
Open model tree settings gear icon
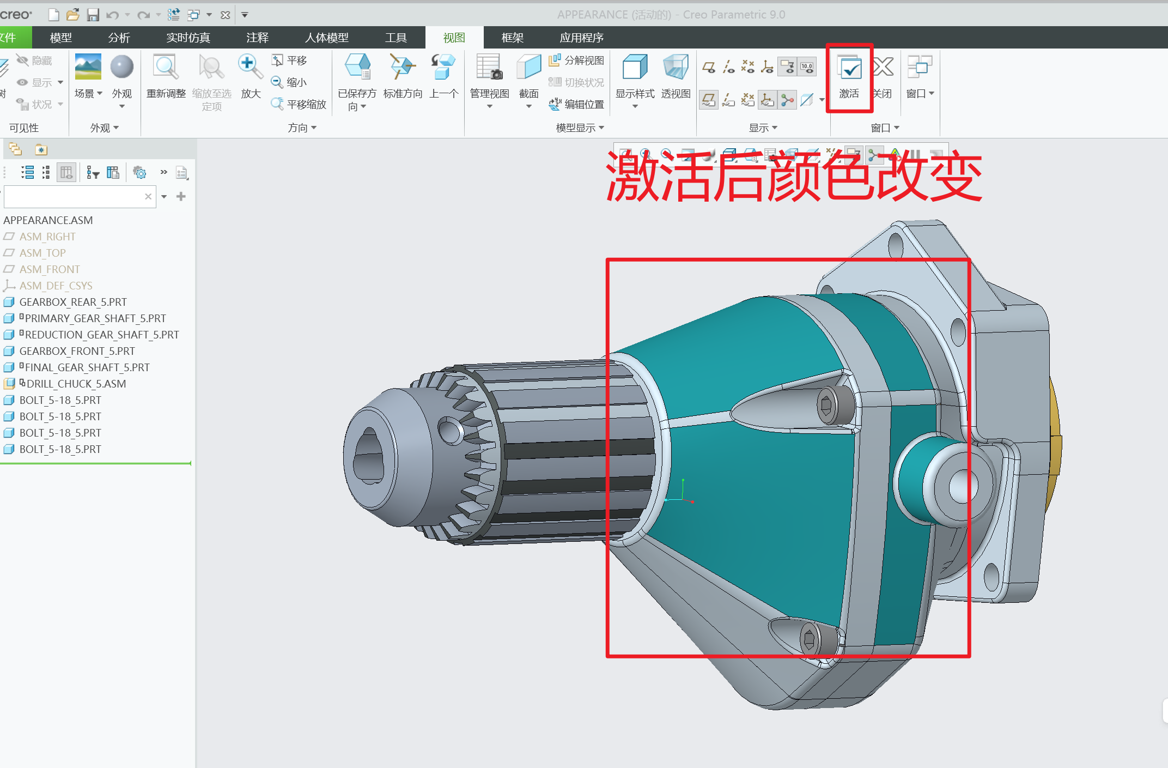pos(140,173)
